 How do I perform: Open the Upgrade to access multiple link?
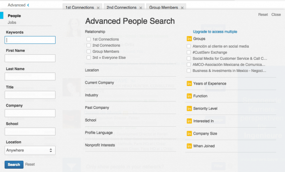[215, 32]
